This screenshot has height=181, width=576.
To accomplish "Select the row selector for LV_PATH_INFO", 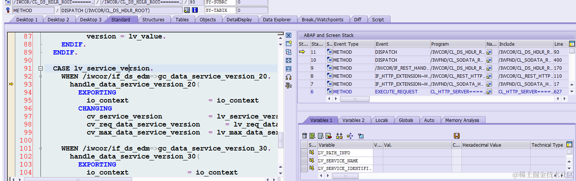I will click(304, 153).
